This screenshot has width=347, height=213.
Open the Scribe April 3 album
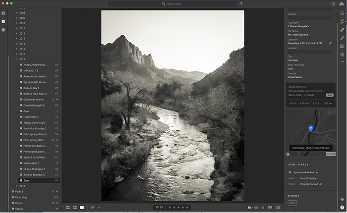pos(39,163)
